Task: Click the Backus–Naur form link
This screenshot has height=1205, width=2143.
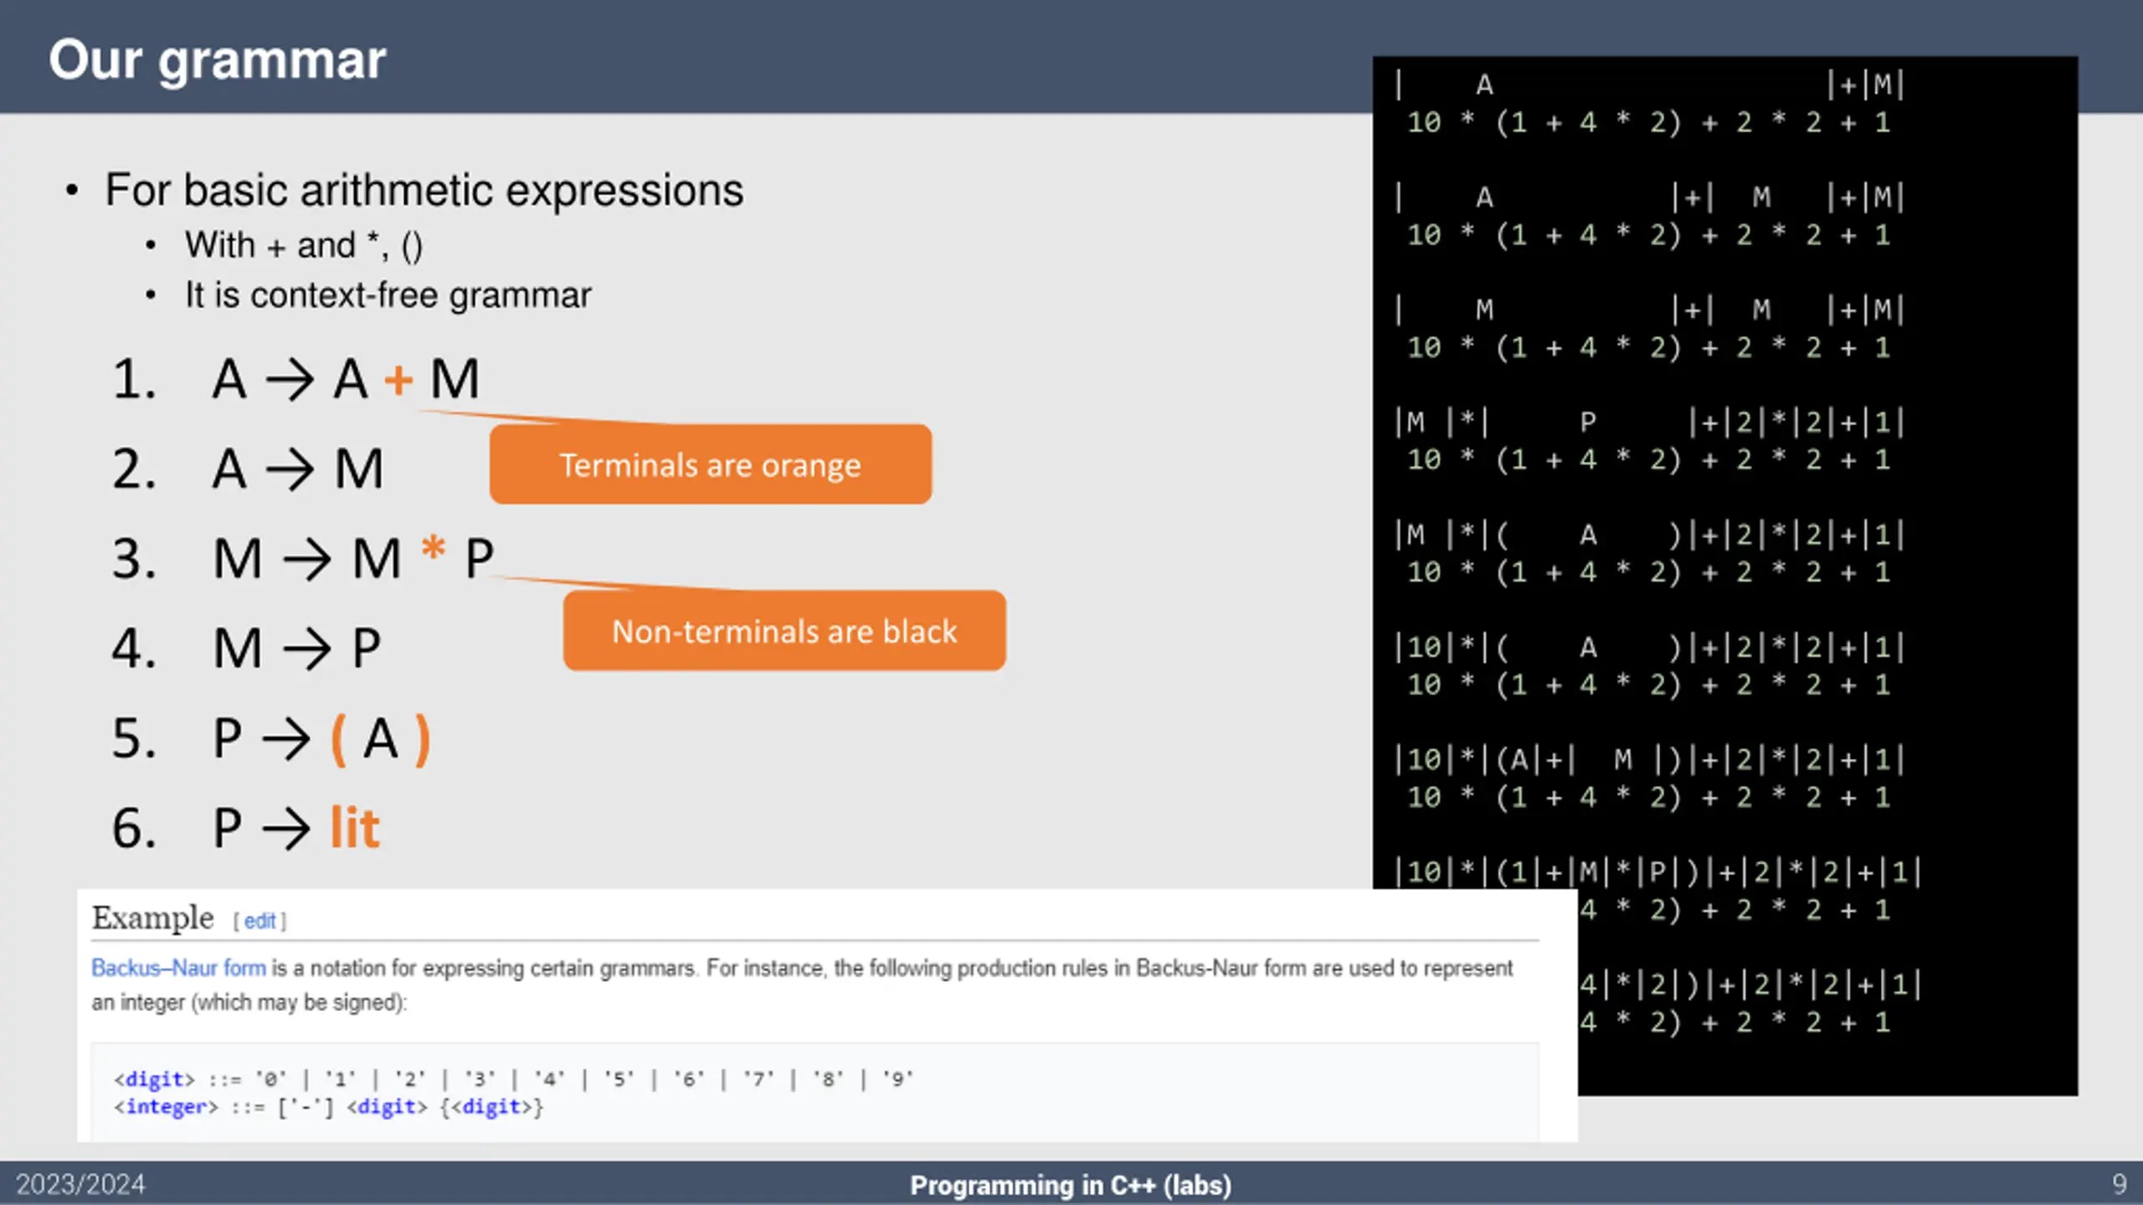Action: tap(178, 968)
